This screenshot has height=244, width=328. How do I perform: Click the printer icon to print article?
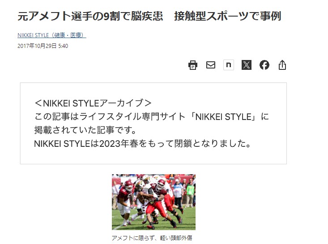193,65
